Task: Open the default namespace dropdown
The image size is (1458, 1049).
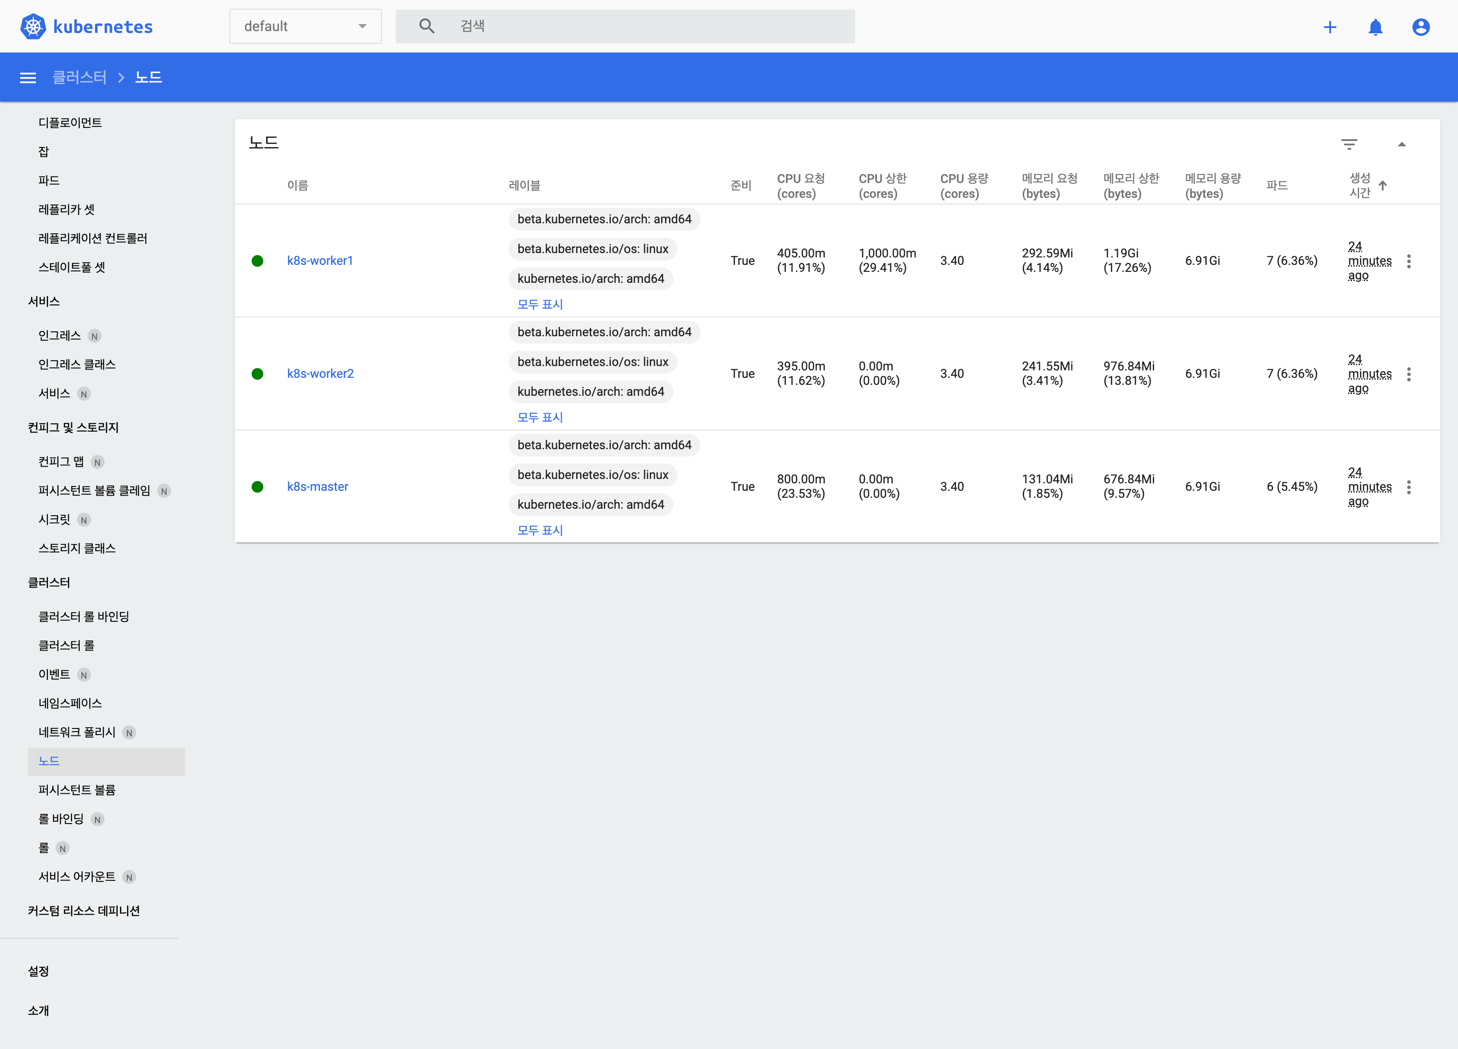Action: [x=305, y=26]
